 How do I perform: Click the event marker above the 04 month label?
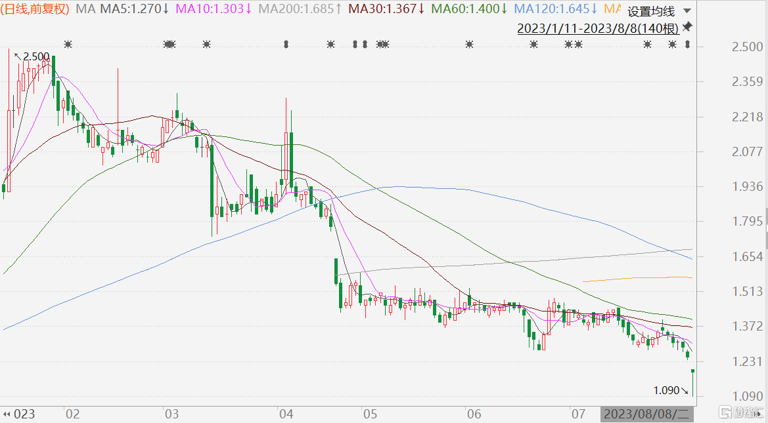(286, 45)
